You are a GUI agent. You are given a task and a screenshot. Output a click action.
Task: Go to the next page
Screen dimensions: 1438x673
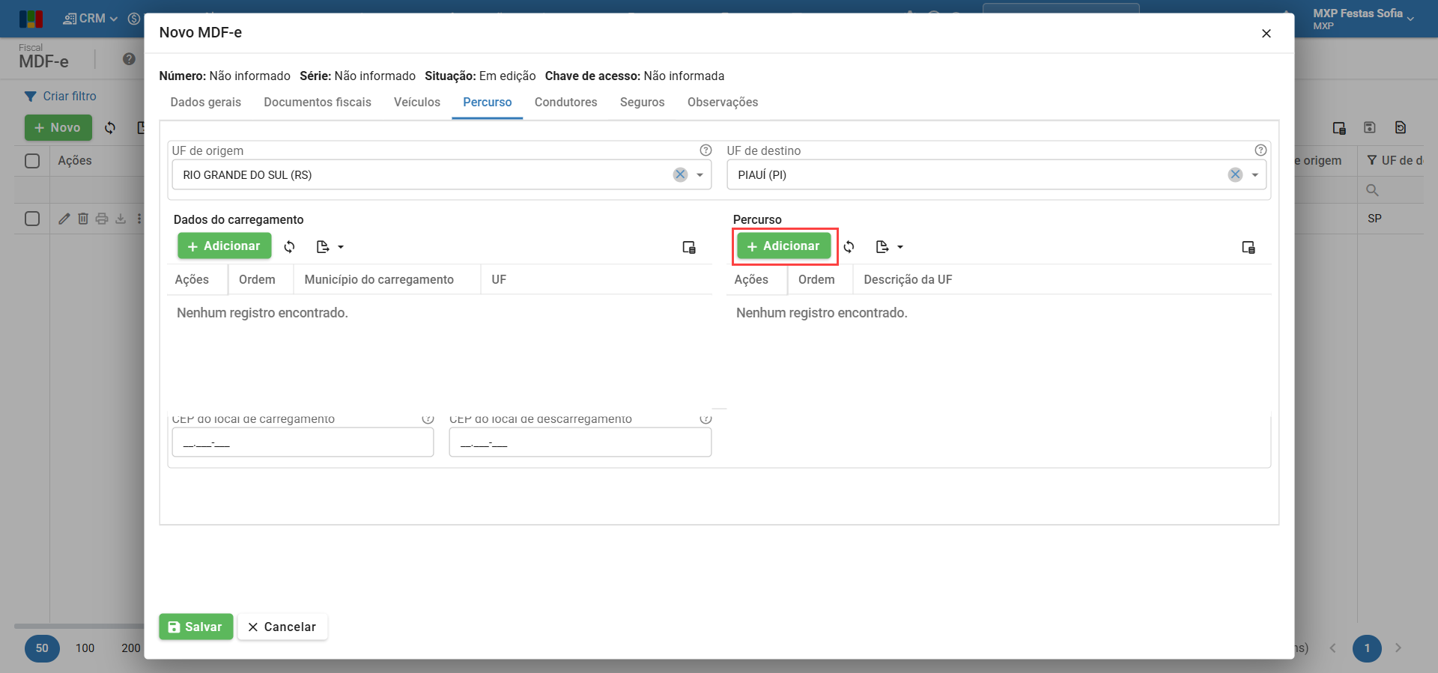1398,648
